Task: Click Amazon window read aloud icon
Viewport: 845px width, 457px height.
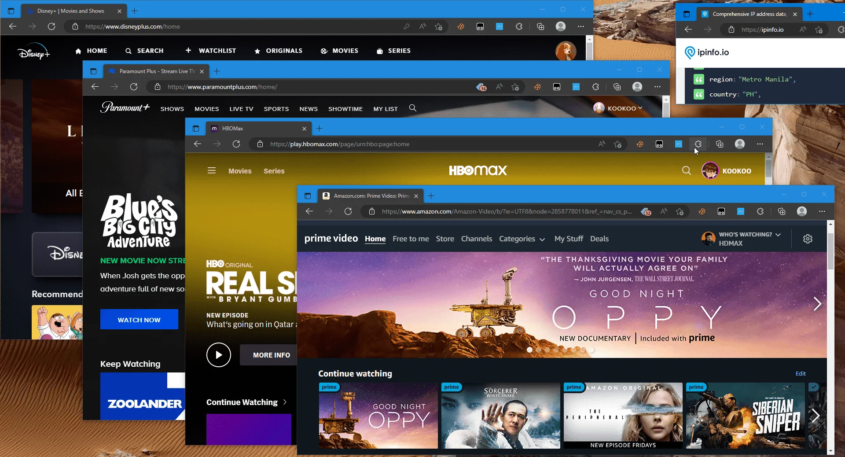Action: (x=664, y=211)
